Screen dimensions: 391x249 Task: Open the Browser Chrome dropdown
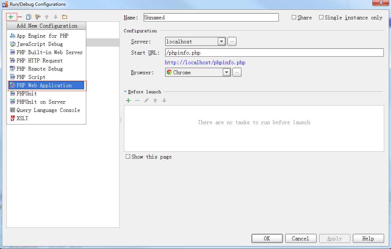click(226, 72)
